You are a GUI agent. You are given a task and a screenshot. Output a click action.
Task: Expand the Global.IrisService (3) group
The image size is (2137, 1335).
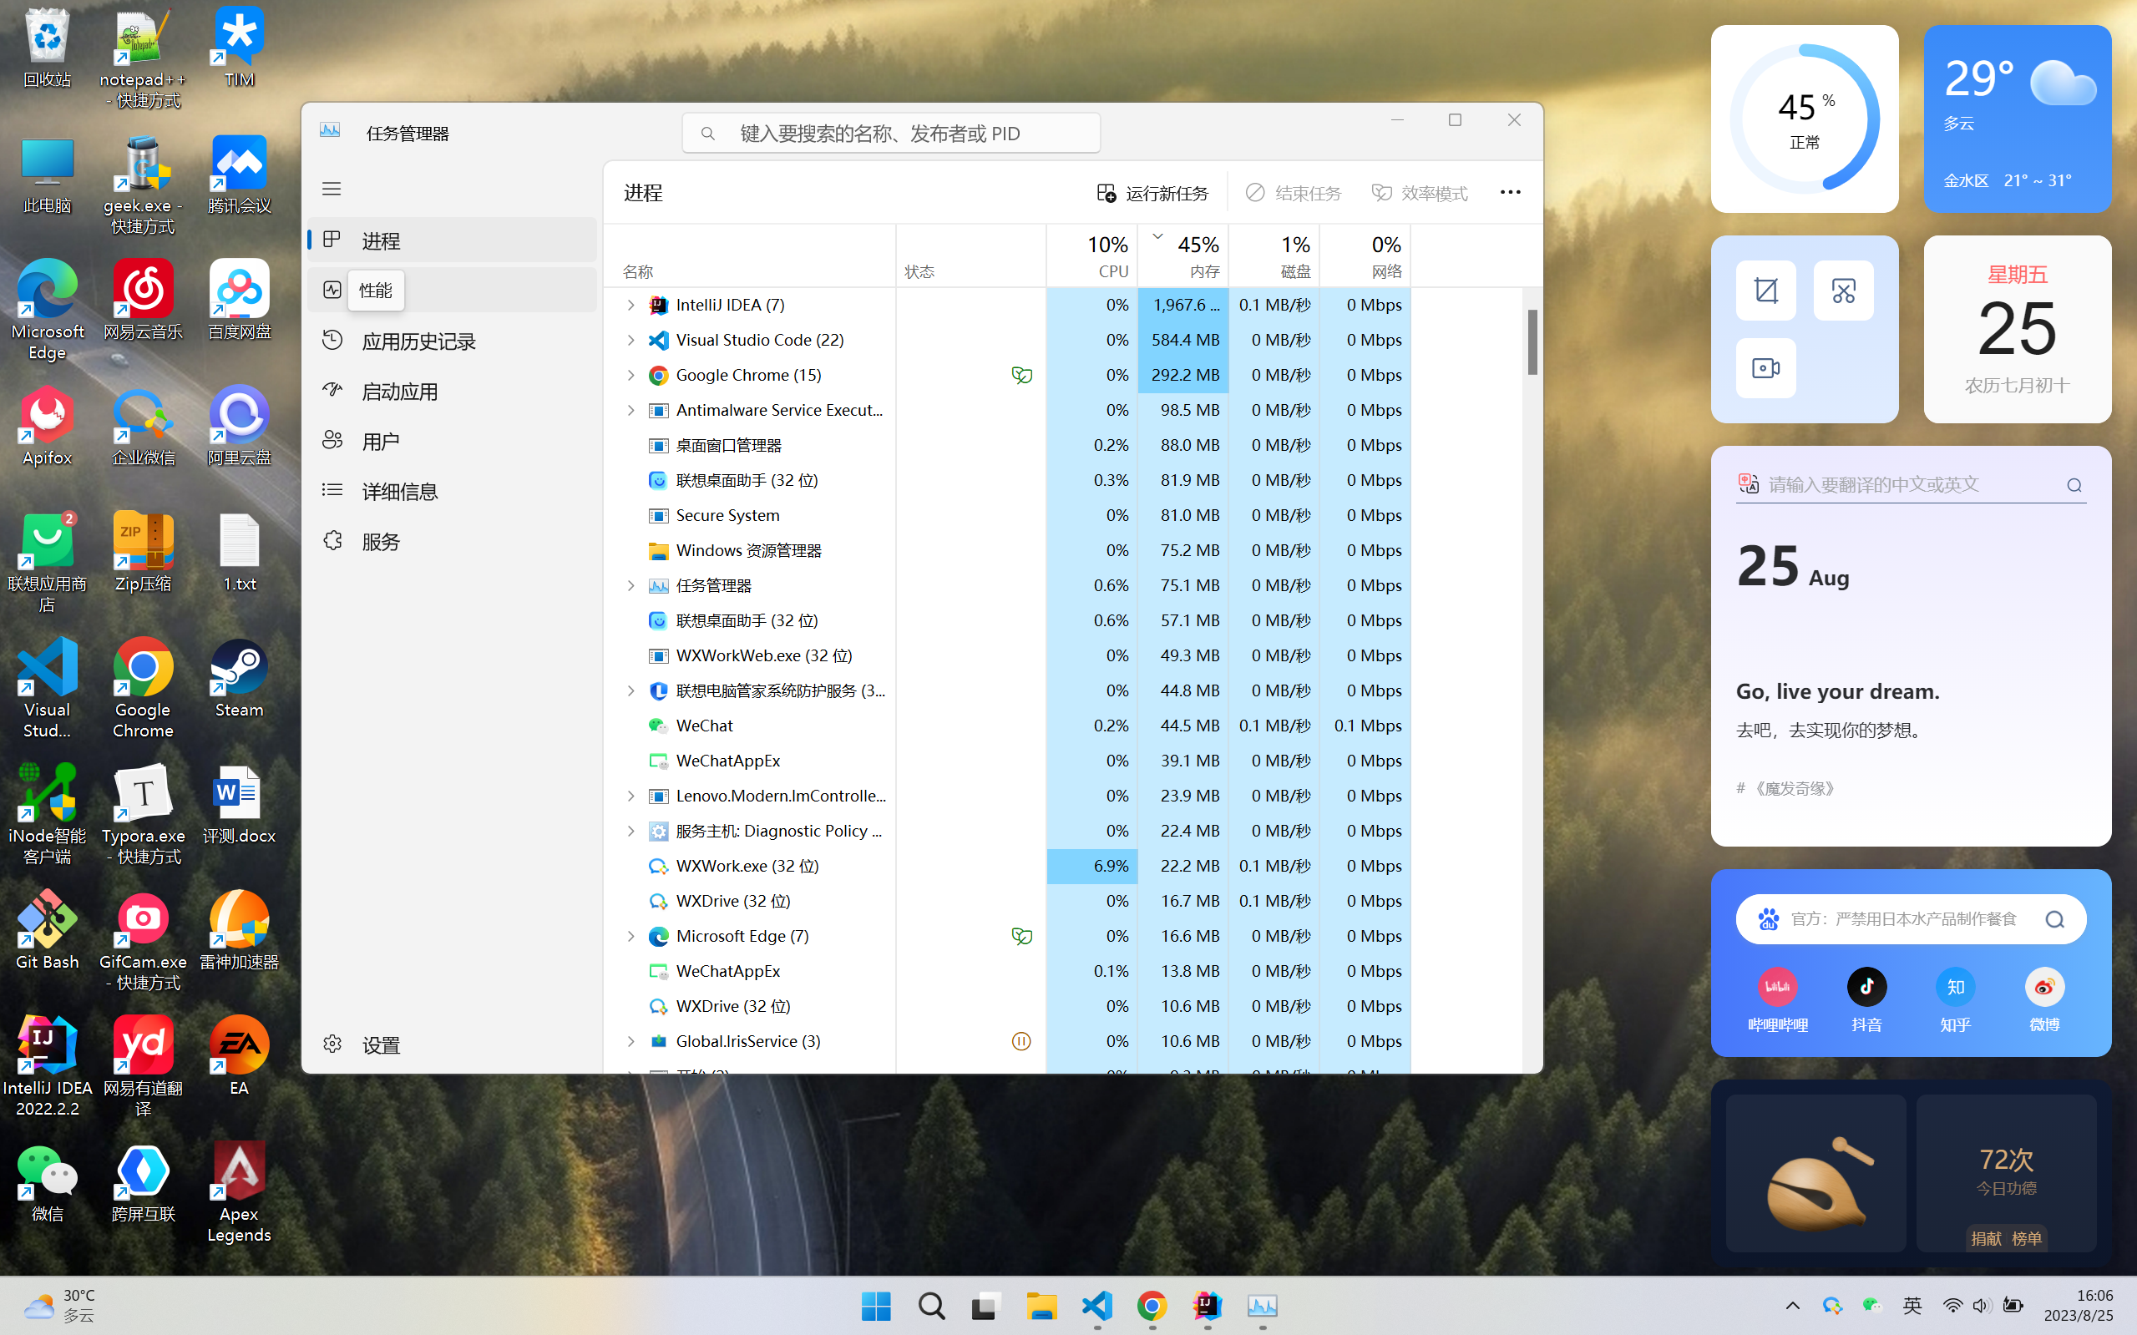click(x=630, y=1041)
